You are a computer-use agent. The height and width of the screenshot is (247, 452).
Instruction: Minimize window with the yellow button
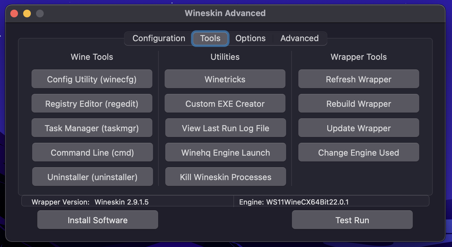pos(27,14)
